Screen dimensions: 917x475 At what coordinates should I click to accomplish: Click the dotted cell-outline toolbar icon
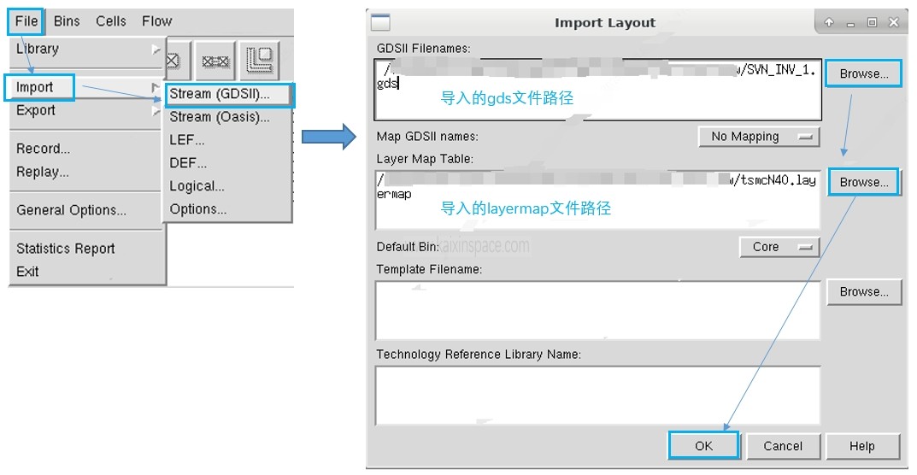(260, 60)
